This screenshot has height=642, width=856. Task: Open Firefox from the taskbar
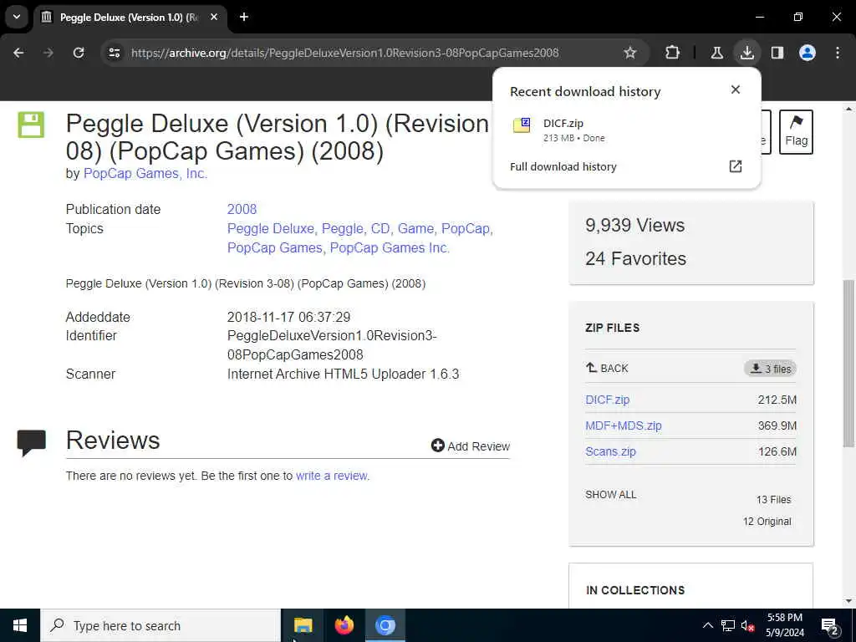[344, 625]
